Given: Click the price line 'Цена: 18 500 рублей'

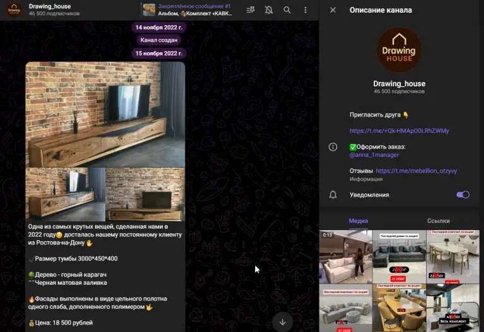Looking at the screenshot, I should coord(64,323).
